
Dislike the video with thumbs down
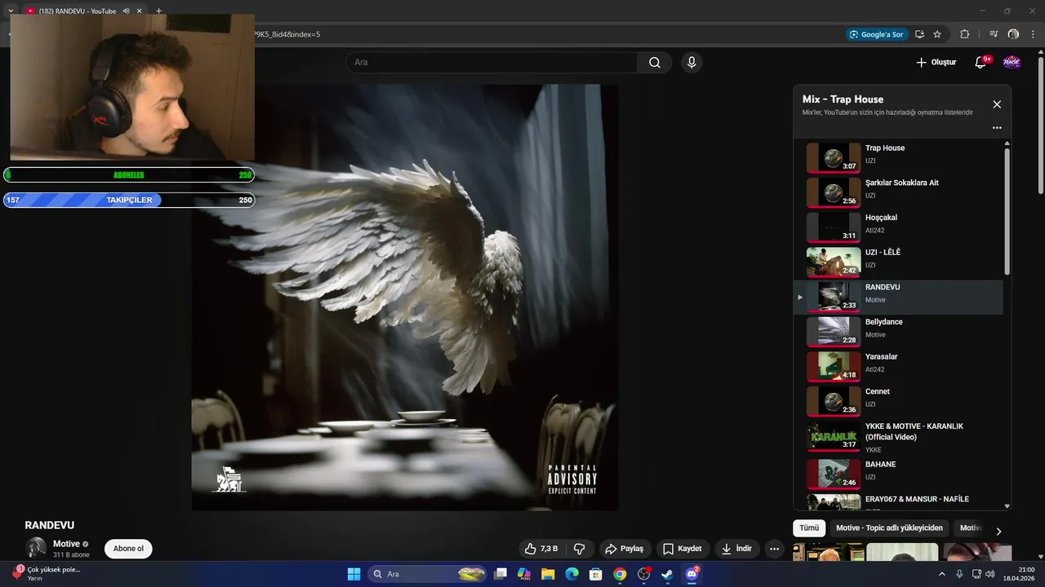(580, 549)
